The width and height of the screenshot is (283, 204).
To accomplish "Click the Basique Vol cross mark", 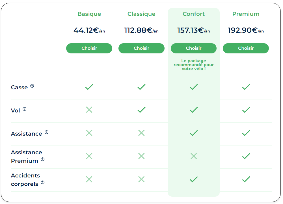I will pyautogui.click(x=89, y=110).
